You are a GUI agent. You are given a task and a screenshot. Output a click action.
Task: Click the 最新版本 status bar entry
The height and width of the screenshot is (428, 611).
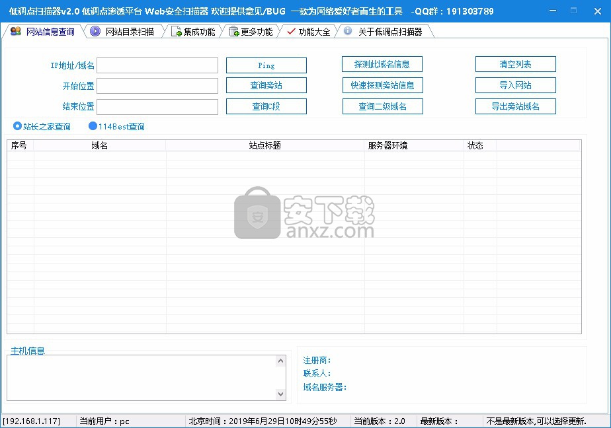(450, 421)
